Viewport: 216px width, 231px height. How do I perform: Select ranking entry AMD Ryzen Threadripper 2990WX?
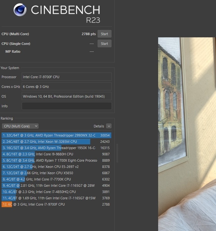click(x=56, y=135)
